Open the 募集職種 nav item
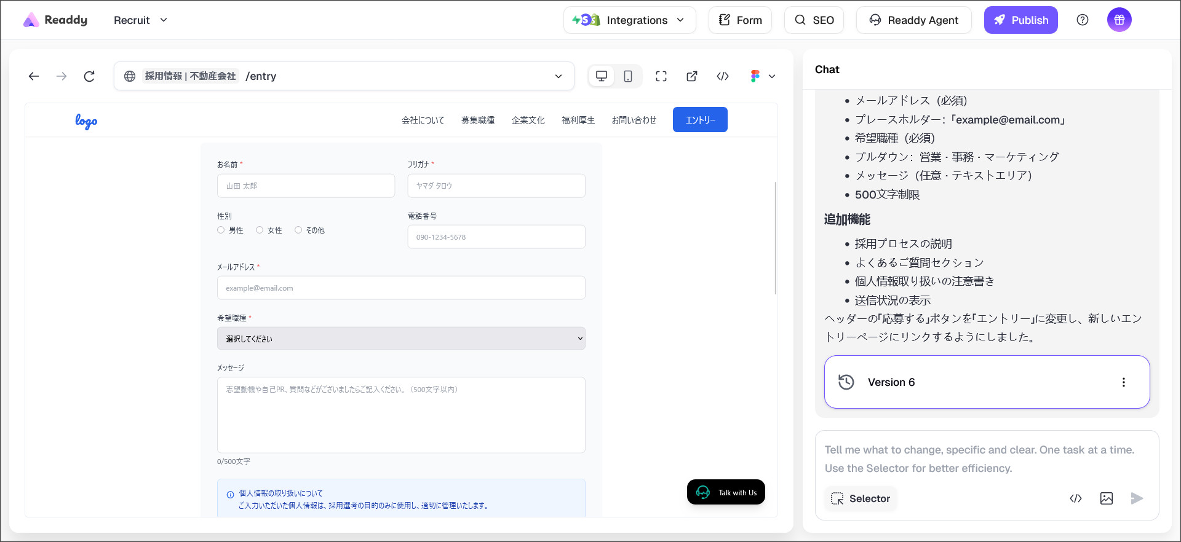1181x542 pixels. click(x=478, y=120)
